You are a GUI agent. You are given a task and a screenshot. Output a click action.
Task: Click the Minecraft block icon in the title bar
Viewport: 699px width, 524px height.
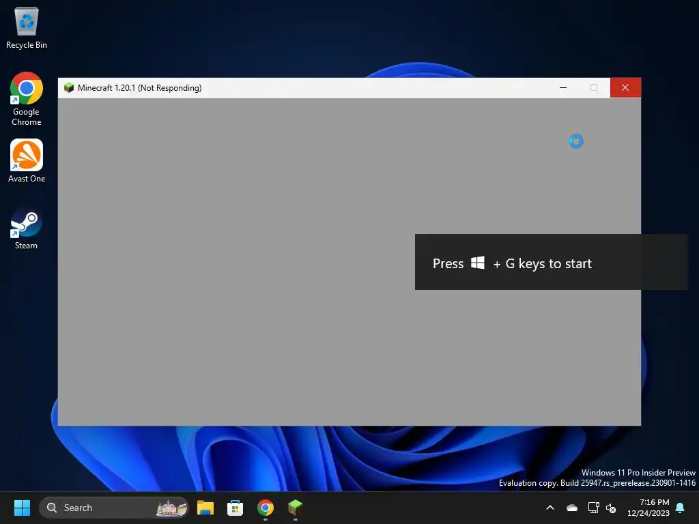point(69,87)
